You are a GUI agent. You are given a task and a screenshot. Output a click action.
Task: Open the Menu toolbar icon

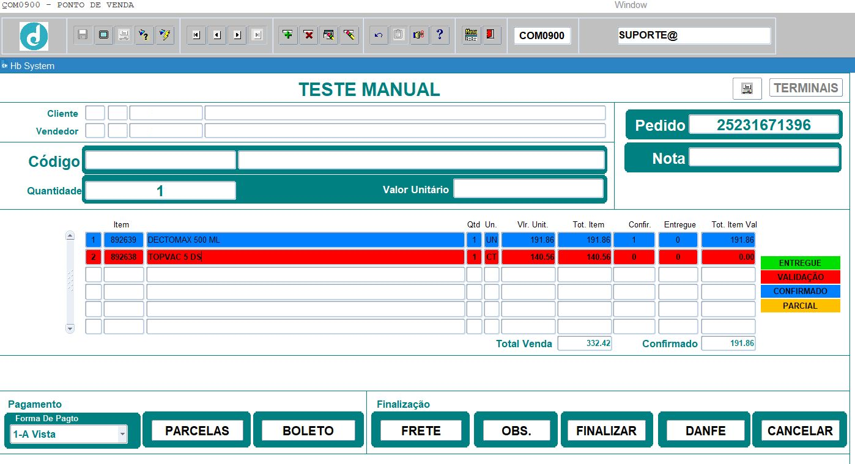(x=471, y=35)
